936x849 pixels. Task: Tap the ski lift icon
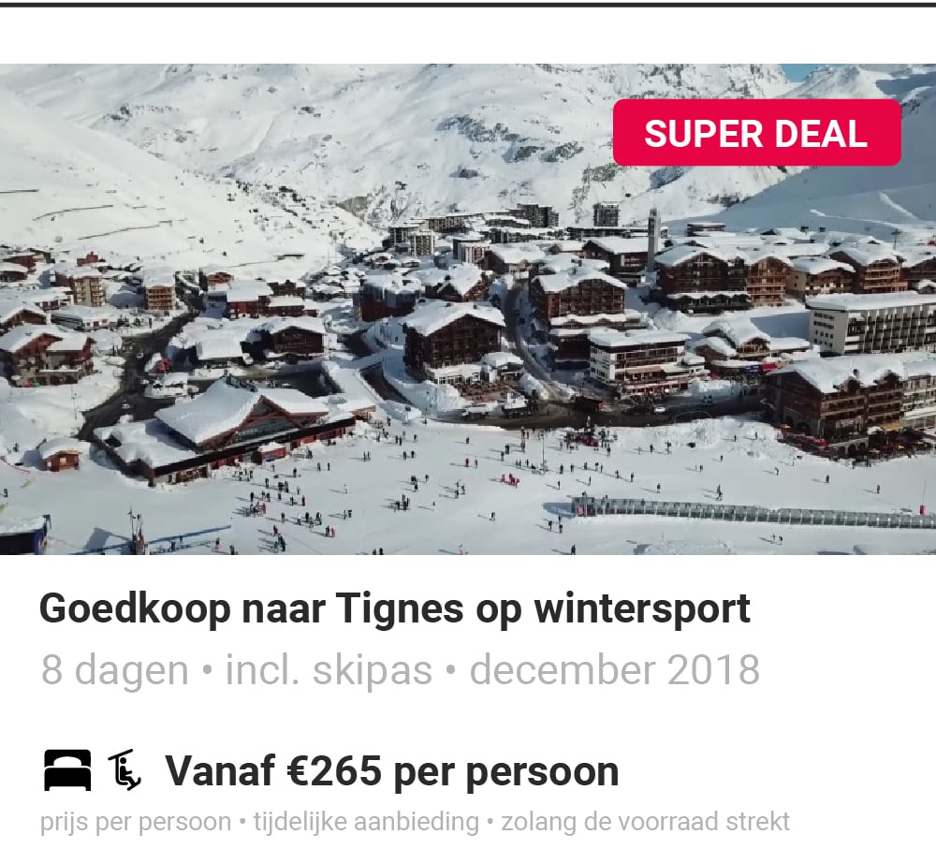pos(124,770)
